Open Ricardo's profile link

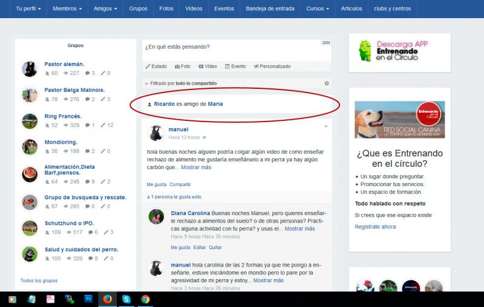coord(164,104)
